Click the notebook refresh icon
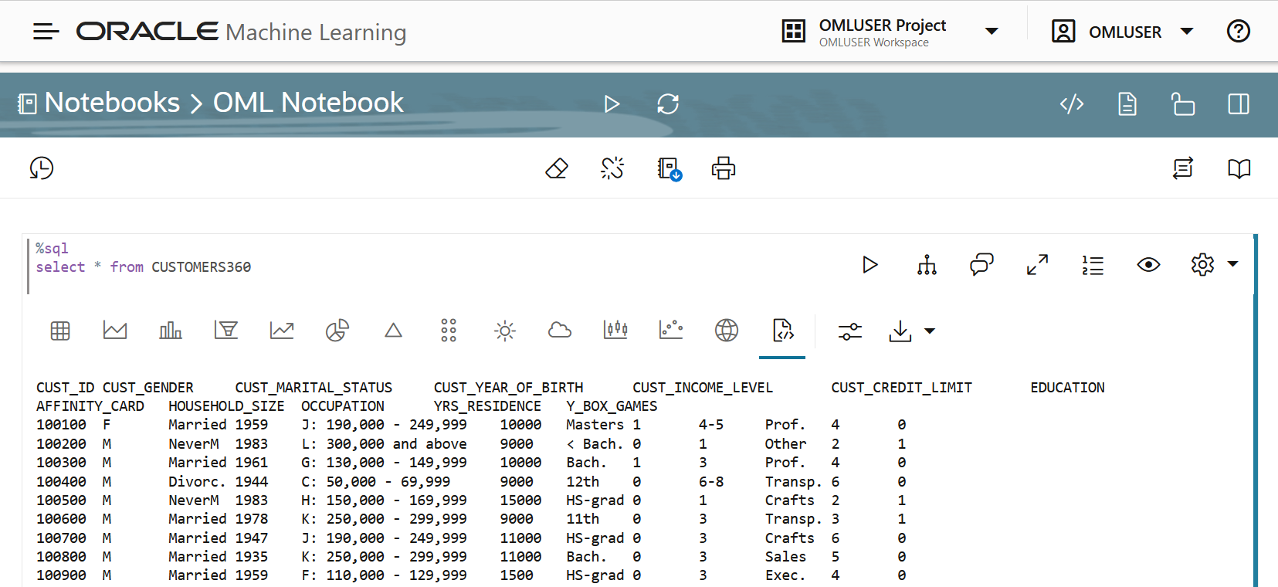 click(668, 103)
